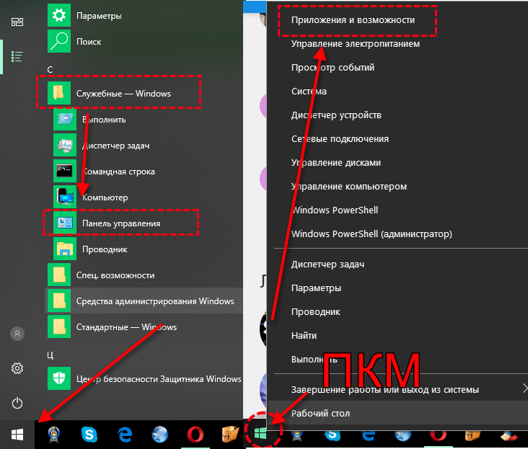Choose Найти in the context menu
Viewport: 528px width, 449px height.
pyautogui.click(x=304, y=335)
